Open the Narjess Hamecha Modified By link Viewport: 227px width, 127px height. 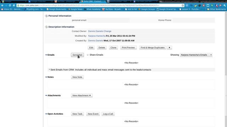click(x=97, y=36)
